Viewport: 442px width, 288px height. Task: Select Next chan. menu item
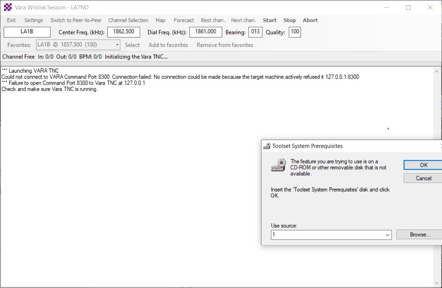pyautogui.click(x=243, y=20)
